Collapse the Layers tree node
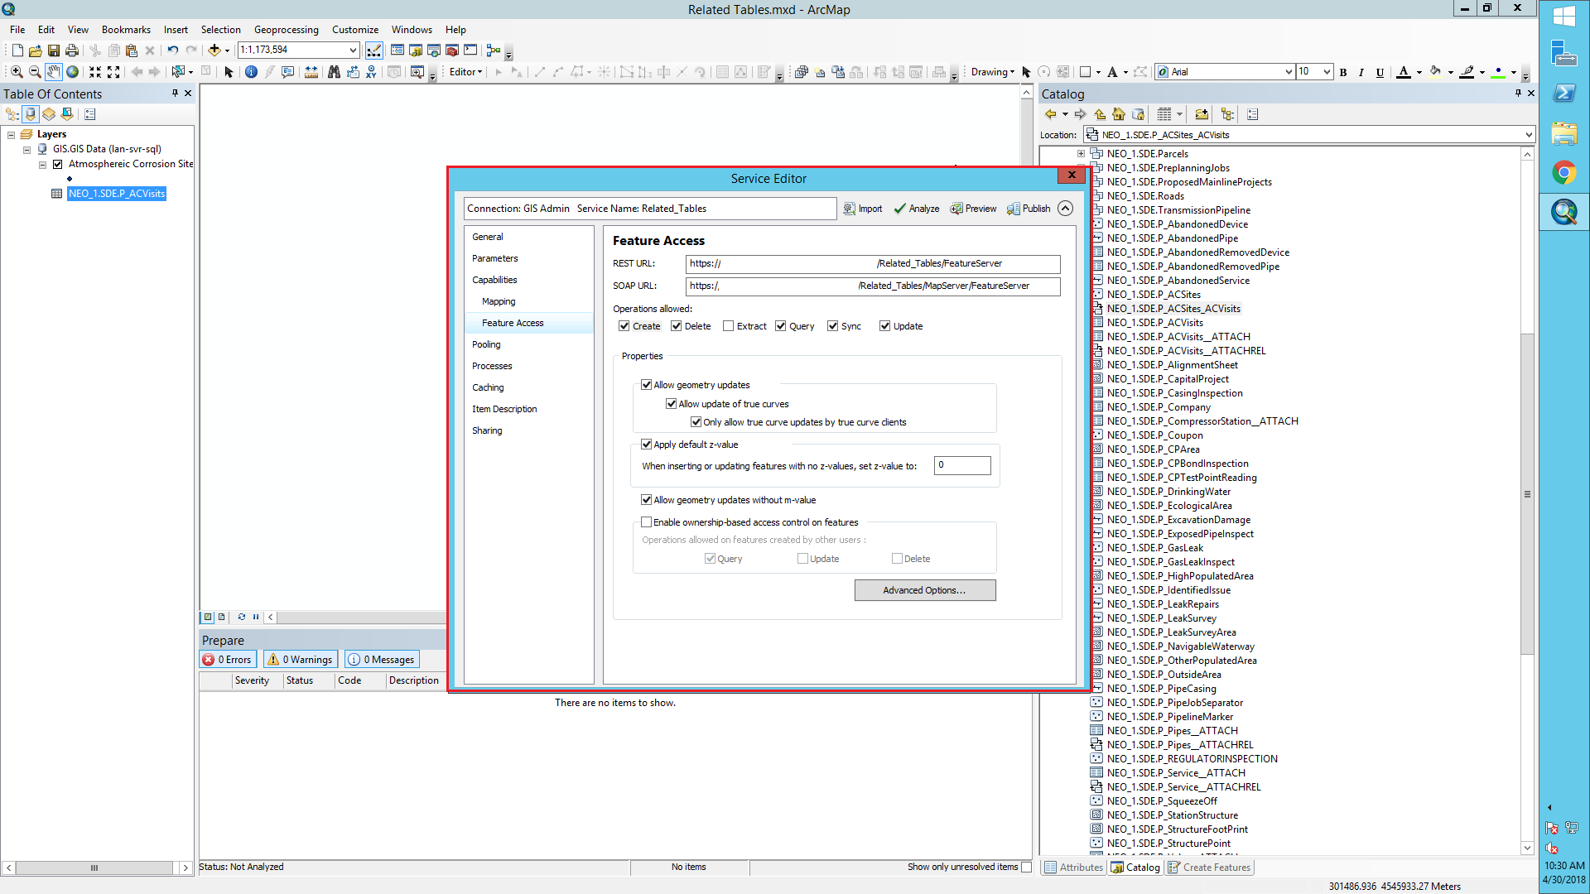This screenshot has width=1590, height=894. point(11,134)
